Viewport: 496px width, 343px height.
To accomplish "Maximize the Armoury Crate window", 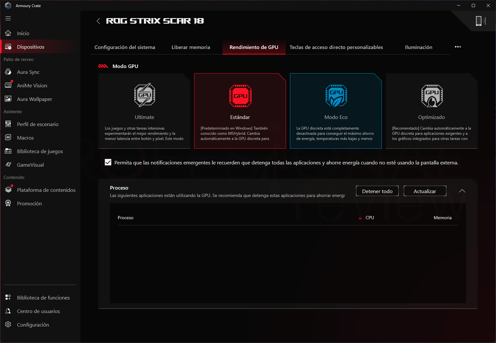I will (473, 5).
